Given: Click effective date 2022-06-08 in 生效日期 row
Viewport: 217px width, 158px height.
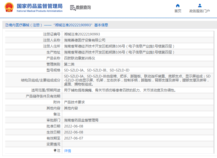Looking at the screenshot, I should (74, 132).
